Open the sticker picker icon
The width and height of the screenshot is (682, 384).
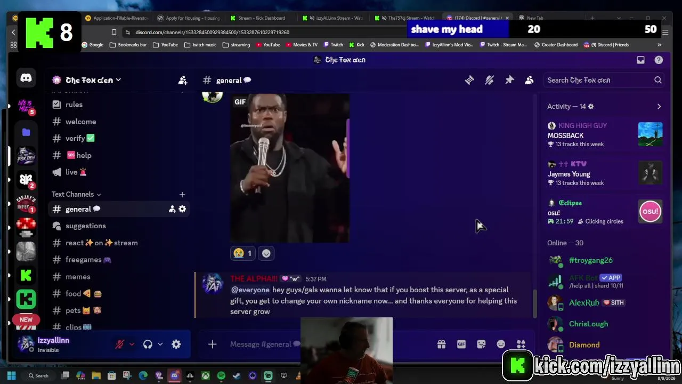(x=481, y=345)
